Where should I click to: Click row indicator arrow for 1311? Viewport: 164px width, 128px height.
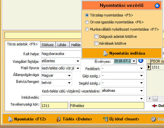click(x=149, y=67)
